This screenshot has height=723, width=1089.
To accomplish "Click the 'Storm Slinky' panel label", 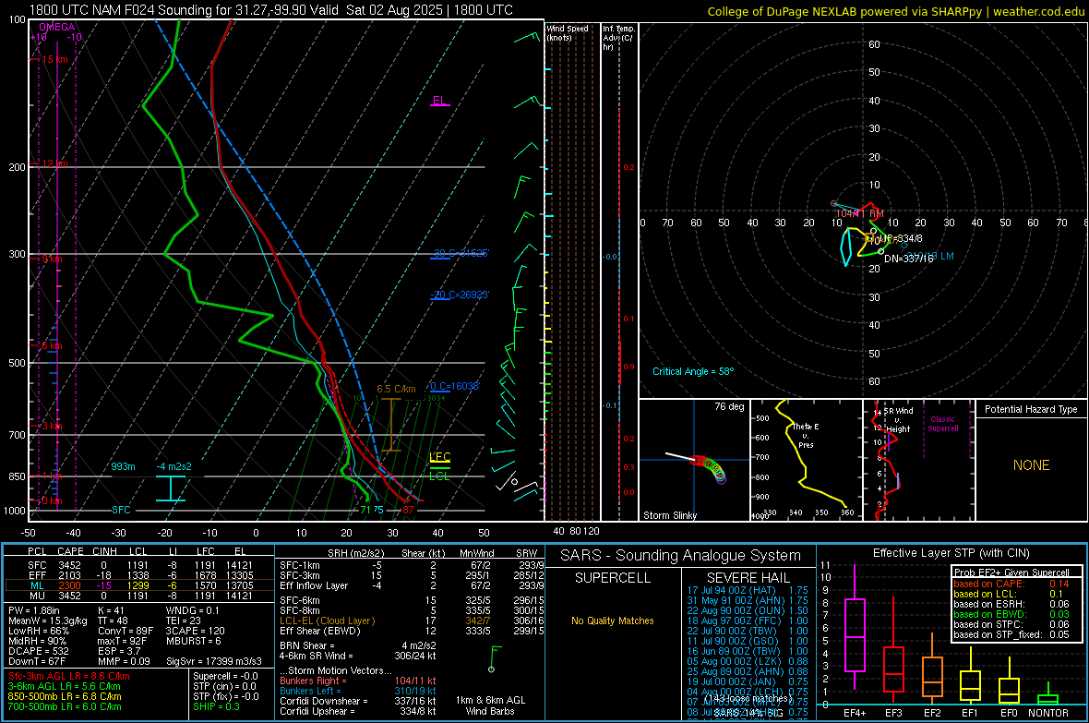I will [x=669, y=515].
